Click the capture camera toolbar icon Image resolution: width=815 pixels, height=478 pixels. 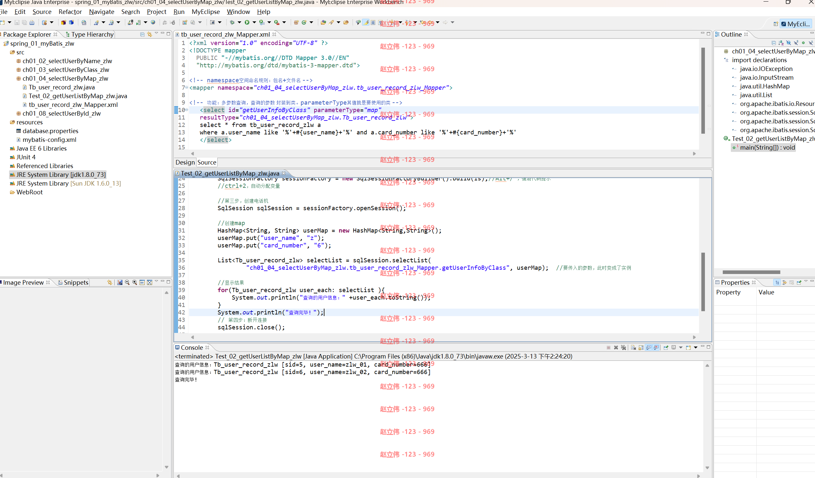pos(212,22)
